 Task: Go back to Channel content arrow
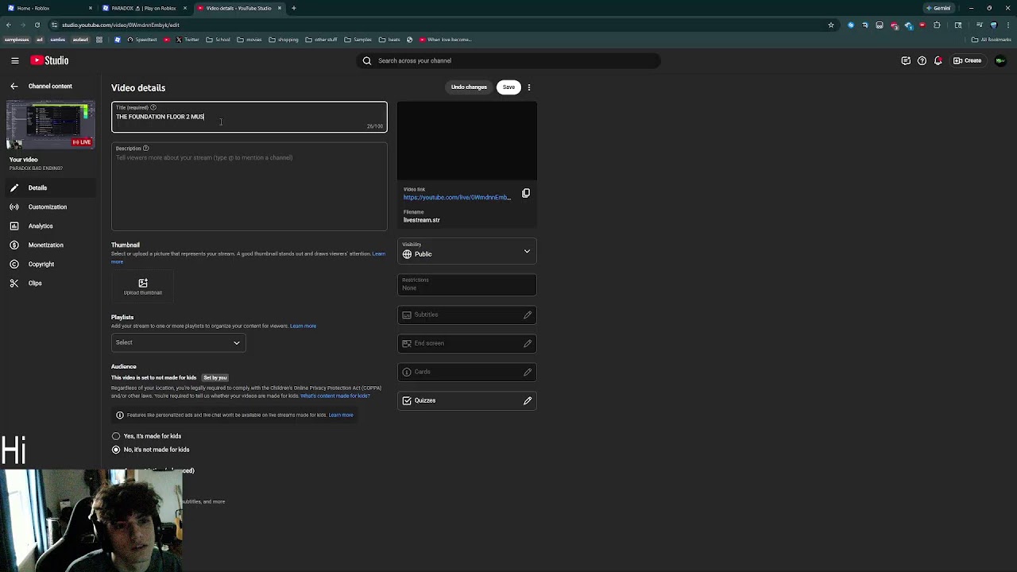coord(14,86)
